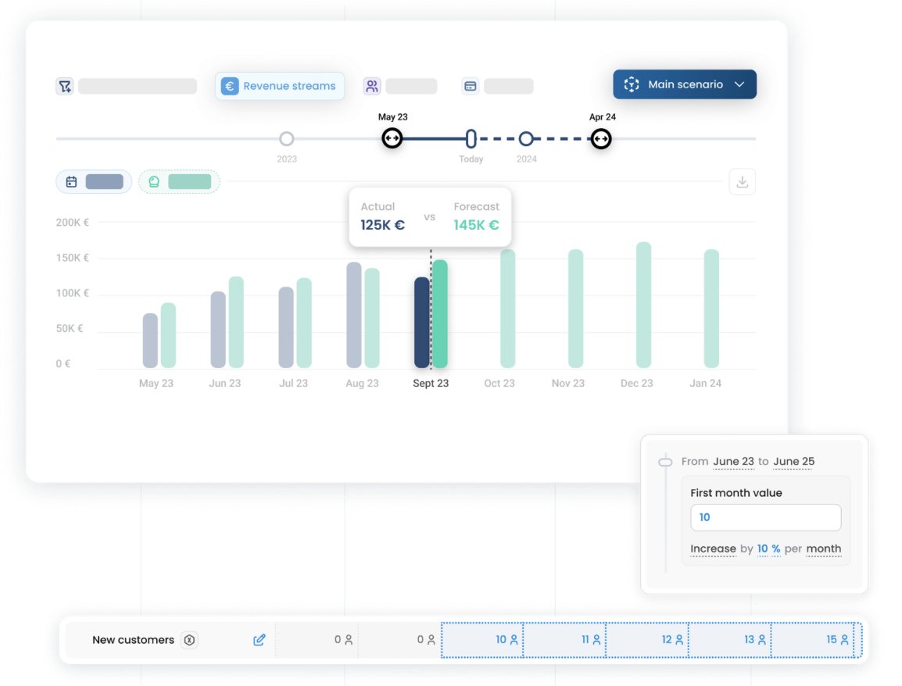Screen dimensions: 902x686
Task: Select the 2024 timeline marker
Action: click(526, 138)
